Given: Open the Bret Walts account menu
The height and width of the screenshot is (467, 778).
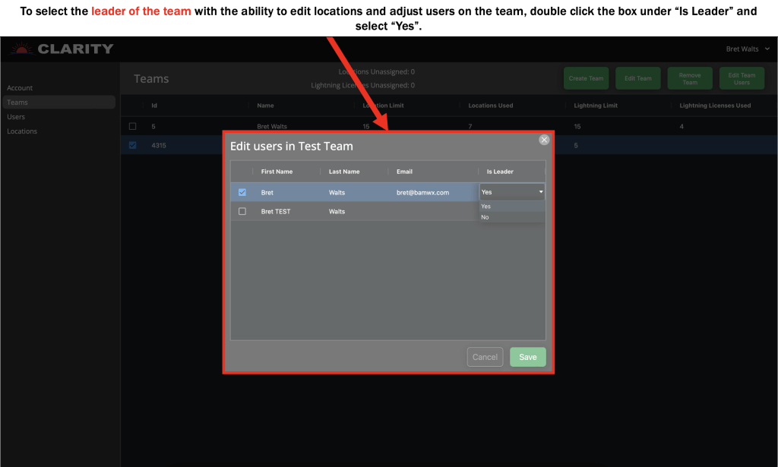Looking at the screenshot, I should click(x=747, y=49).
